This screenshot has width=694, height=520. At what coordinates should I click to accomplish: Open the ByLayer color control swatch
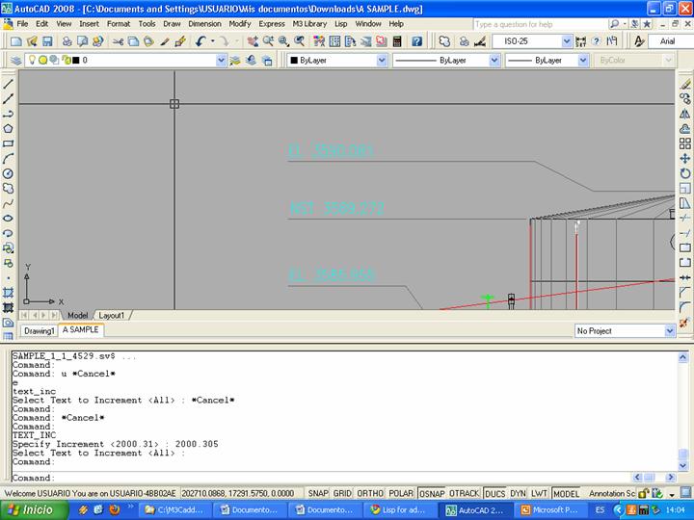294,60
